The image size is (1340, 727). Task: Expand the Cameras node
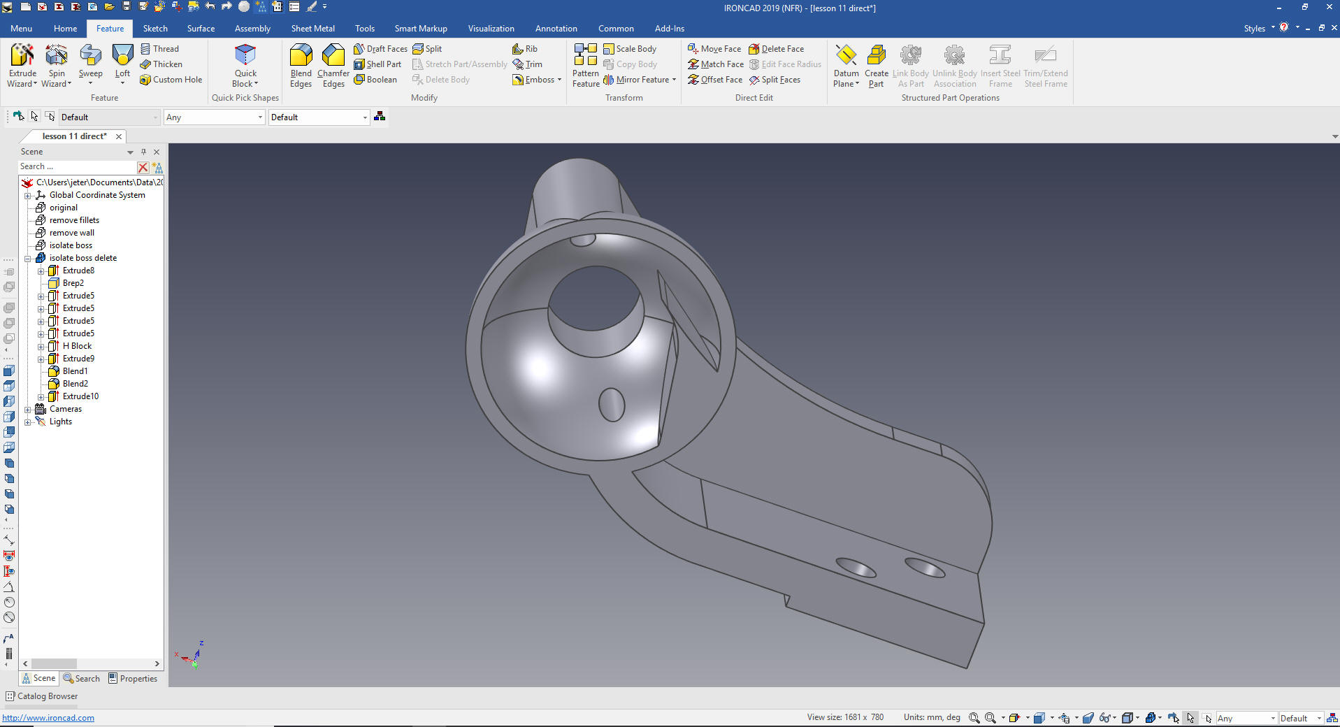pos(28,410)
